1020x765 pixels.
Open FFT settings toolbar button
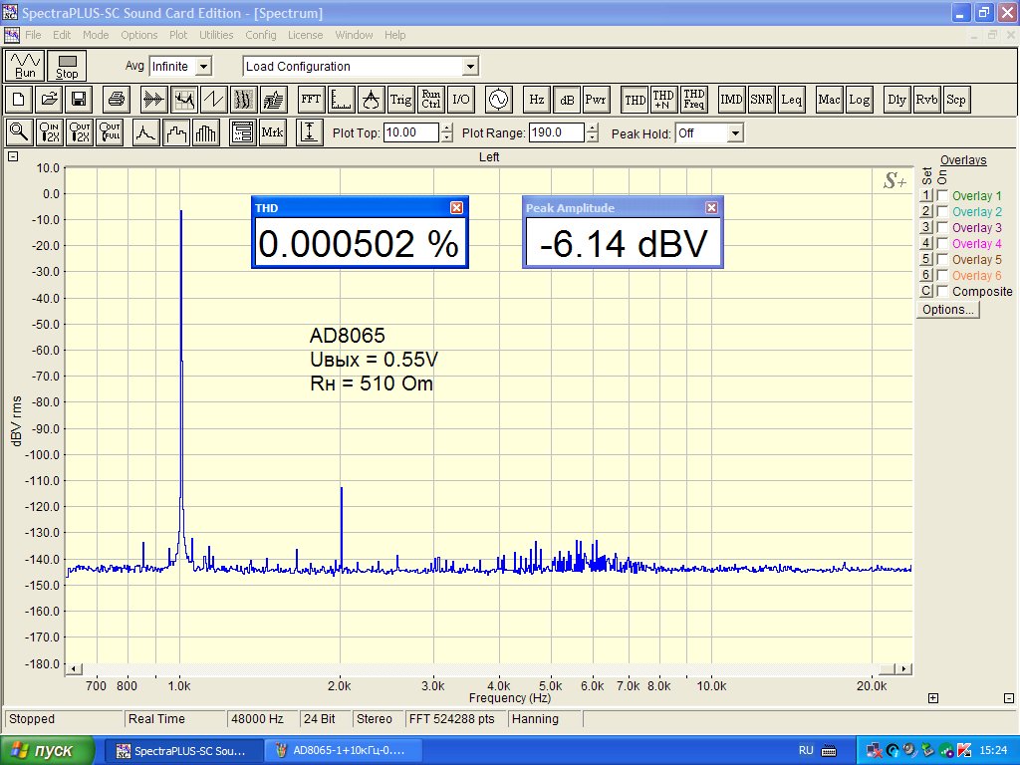pyautogui.click(x=311, y=100)
